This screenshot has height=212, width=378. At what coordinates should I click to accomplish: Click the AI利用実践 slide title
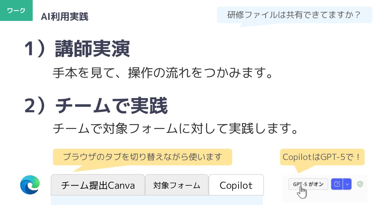click(x=65, y=17)
